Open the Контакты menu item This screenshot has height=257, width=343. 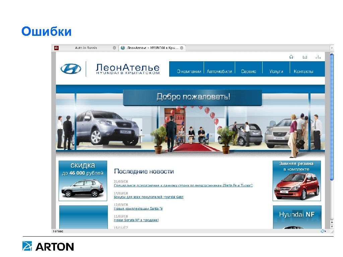[x=303, y=72]
